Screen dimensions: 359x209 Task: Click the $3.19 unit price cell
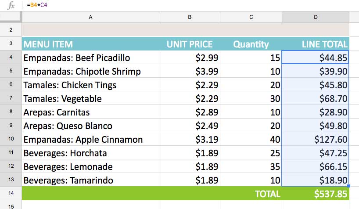[190, 140]
